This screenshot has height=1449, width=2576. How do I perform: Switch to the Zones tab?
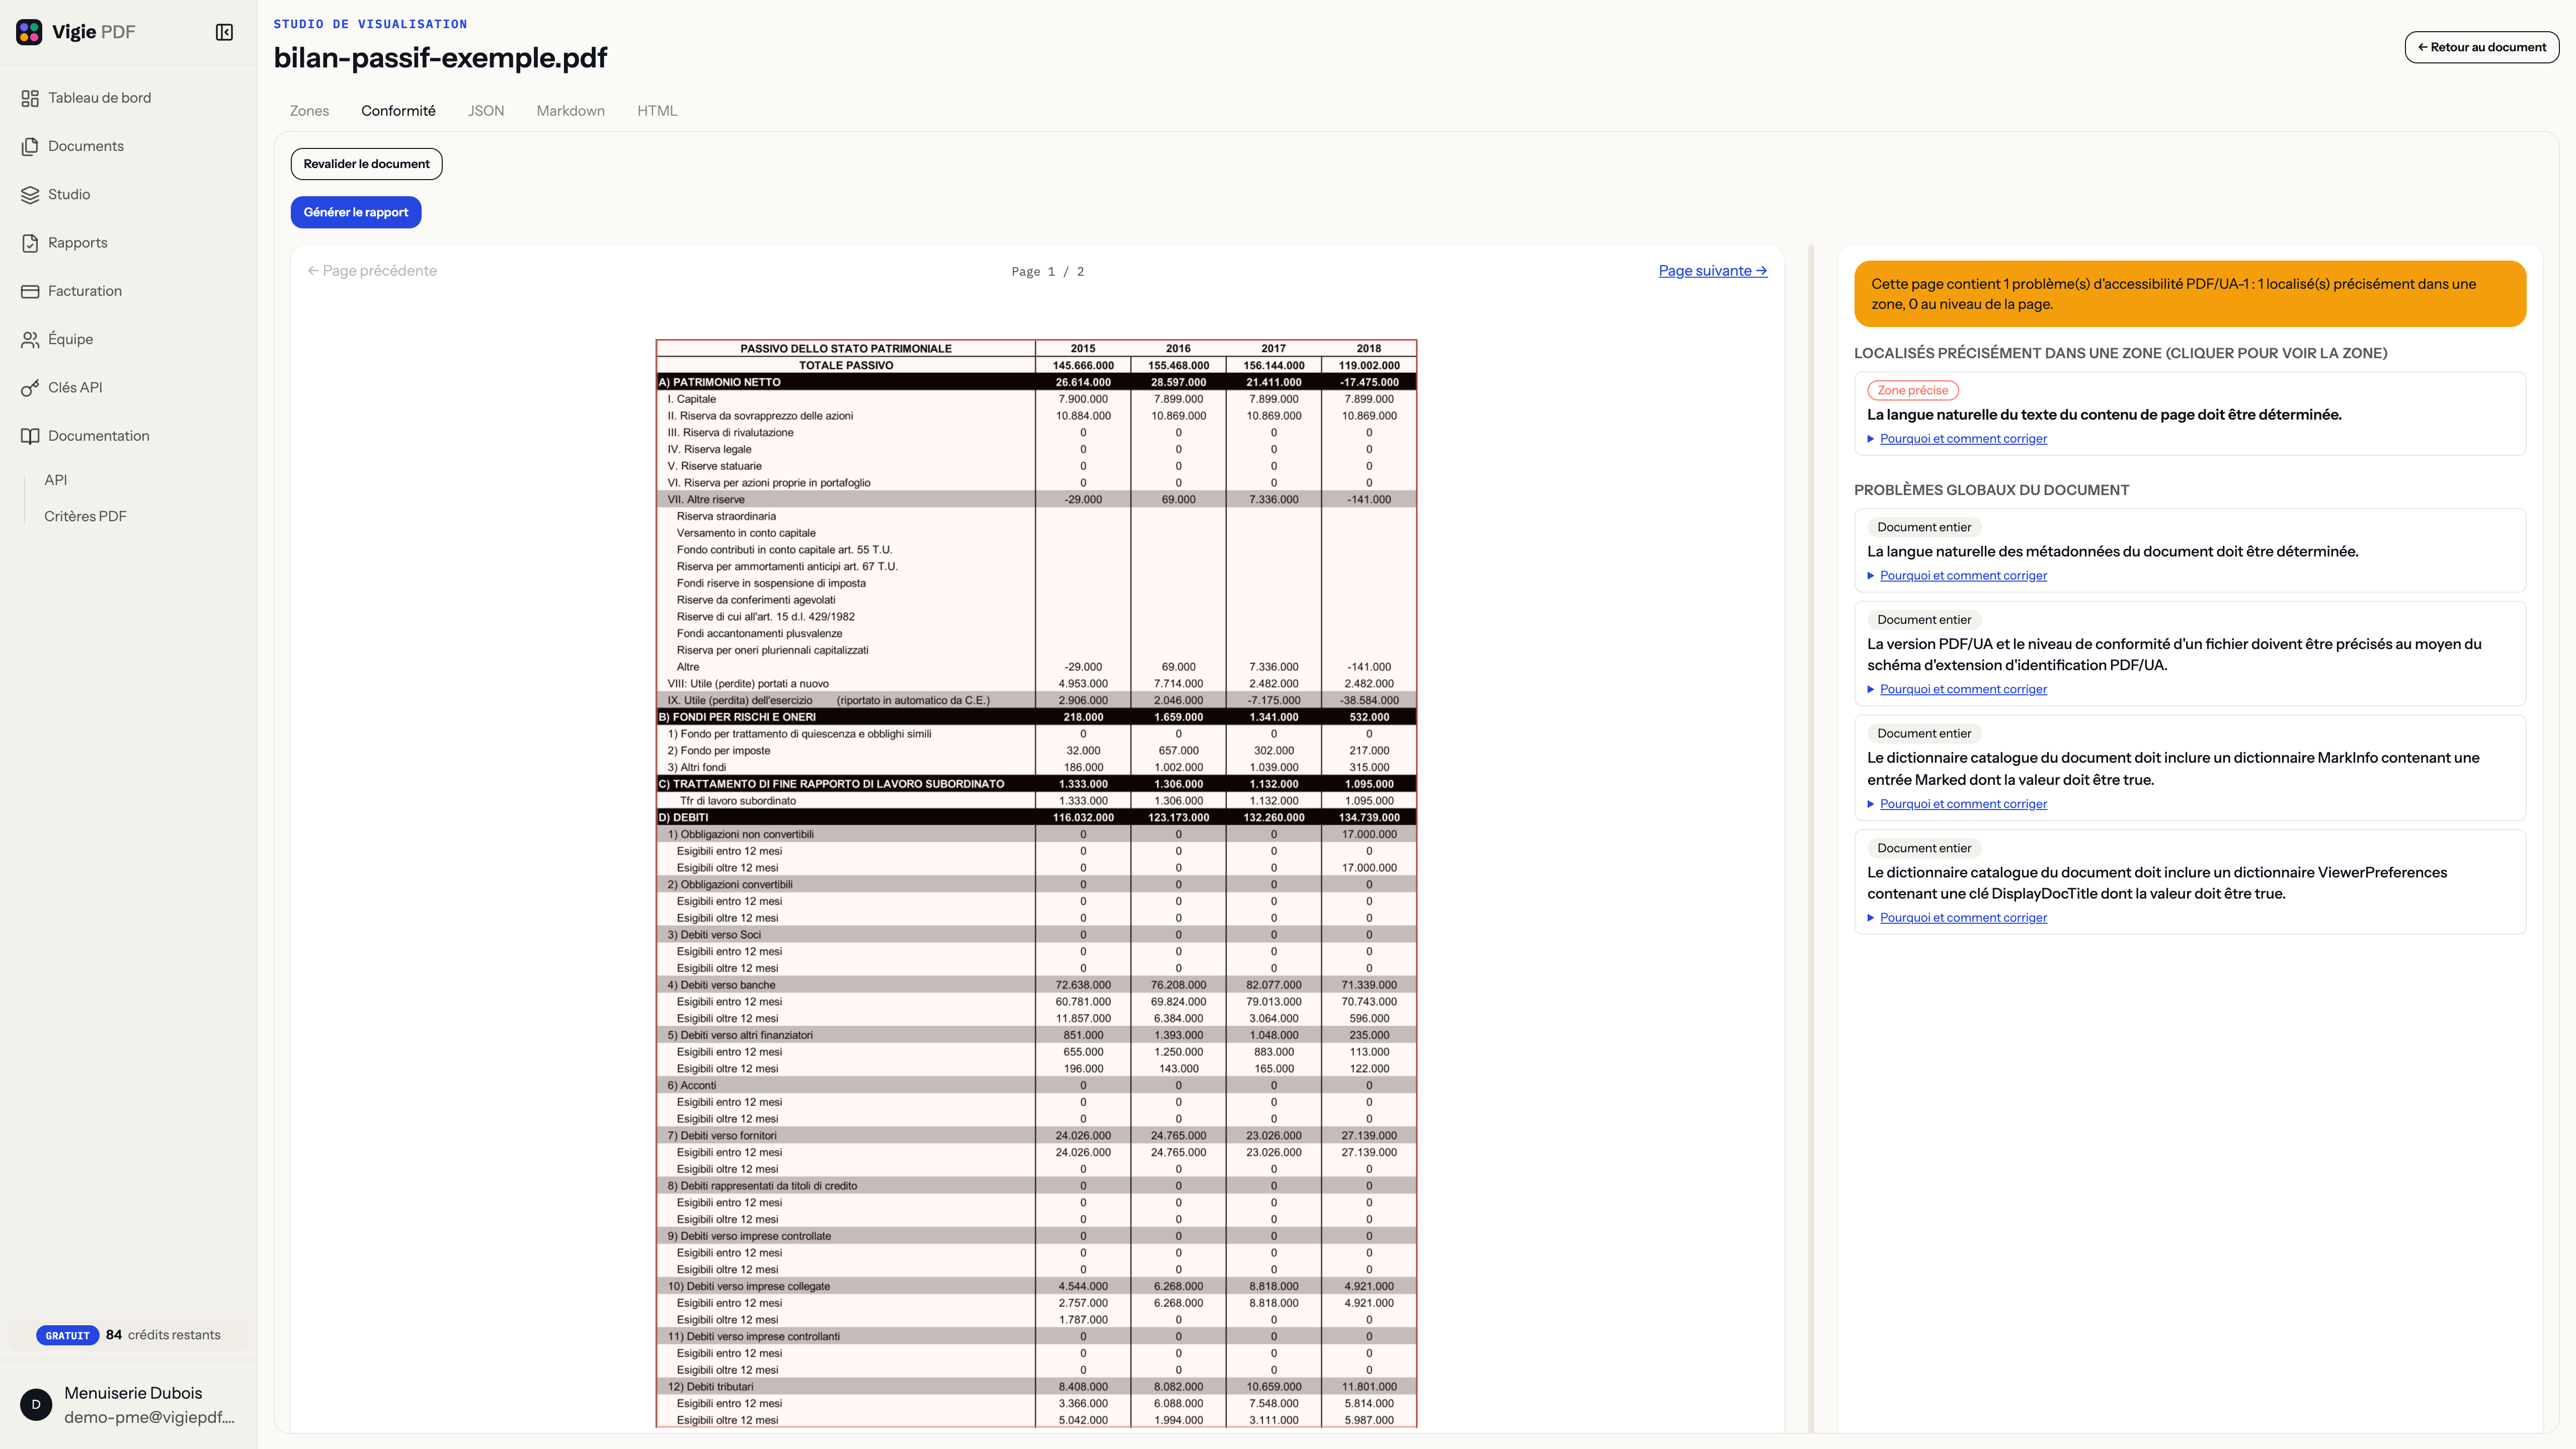[x=309, y=111]
